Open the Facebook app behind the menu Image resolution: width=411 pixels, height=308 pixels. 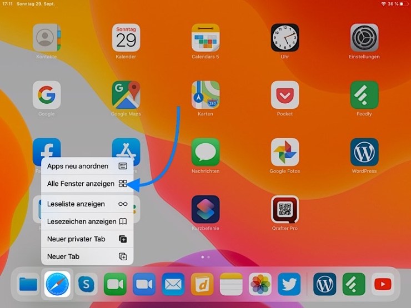point(47,148)
